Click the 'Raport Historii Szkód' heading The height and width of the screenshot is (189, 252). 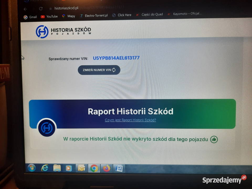pyautogui.click(x=130, y=111)
